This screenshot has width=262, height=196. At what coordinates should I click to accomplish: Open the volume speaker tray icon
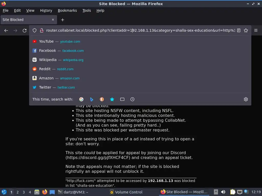click(223, 192)
